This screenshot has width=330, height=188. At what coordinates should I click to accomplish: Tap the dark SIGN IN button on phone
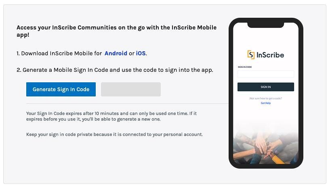click(266, 87)
